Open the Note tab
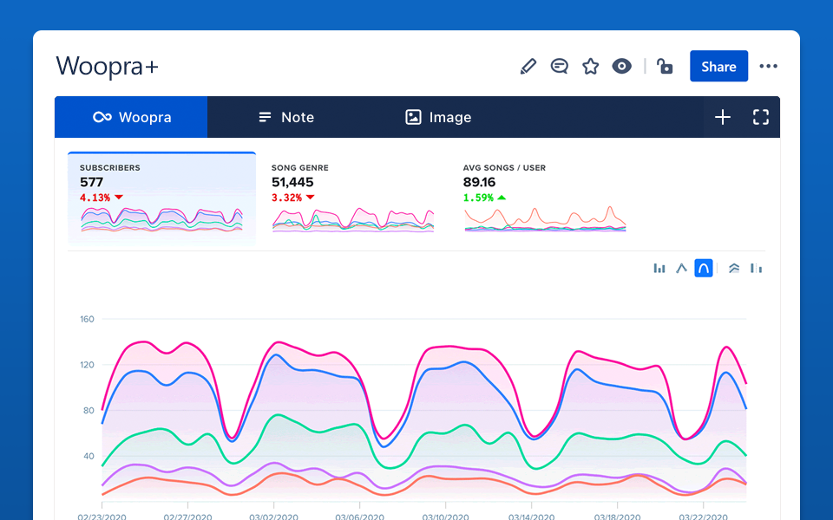 pyautogui.click(x=286, y=117)
